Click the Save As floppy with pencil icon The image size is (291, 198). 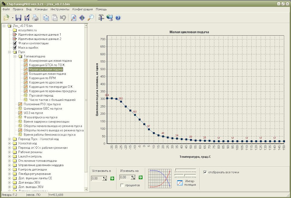[27, 18]
